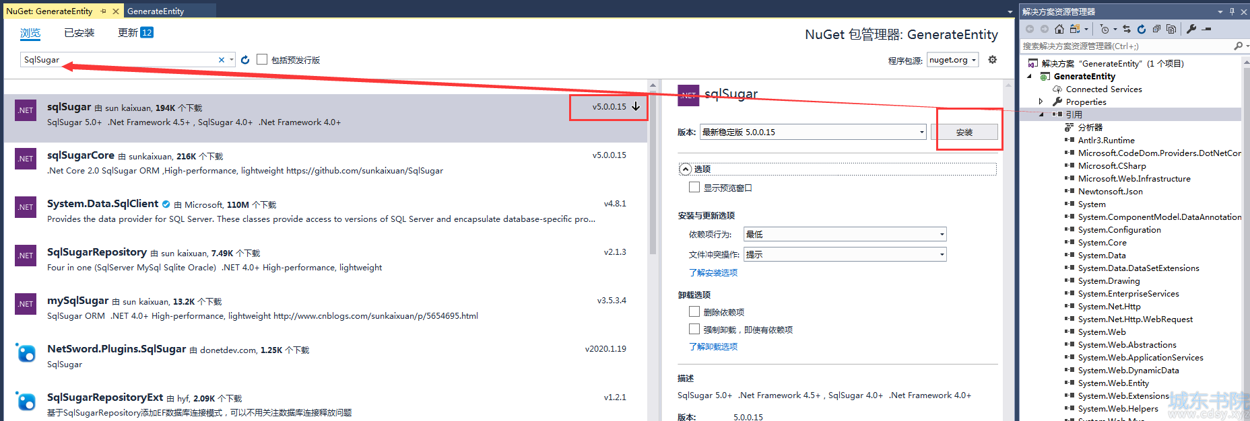Open the 依赖项行为 dropdown
The width and height of the screenshot is (1250, 421).
point(845,234)
